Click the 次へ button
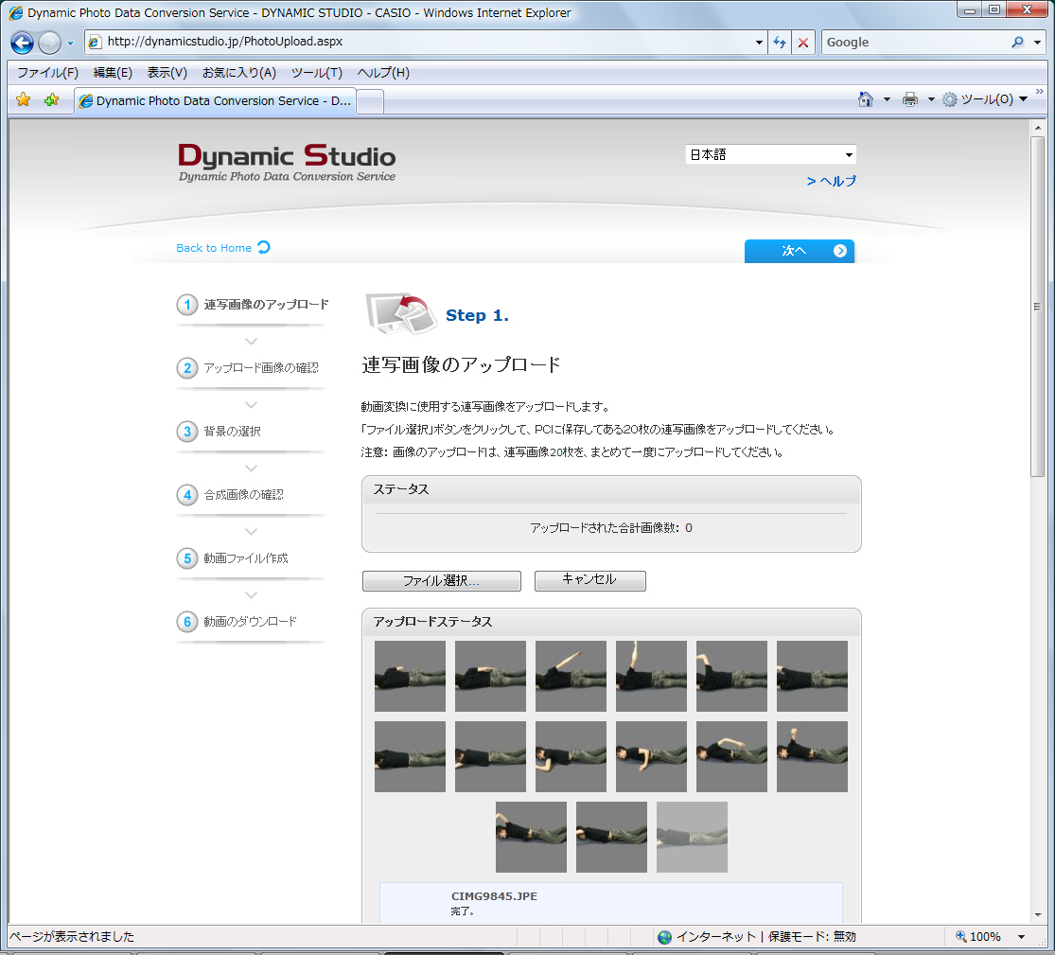The height and width of the screenshot is (955, 1055). (799, 251)
